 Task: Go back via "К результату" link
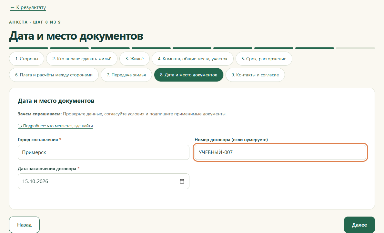(x=28, y=7)
